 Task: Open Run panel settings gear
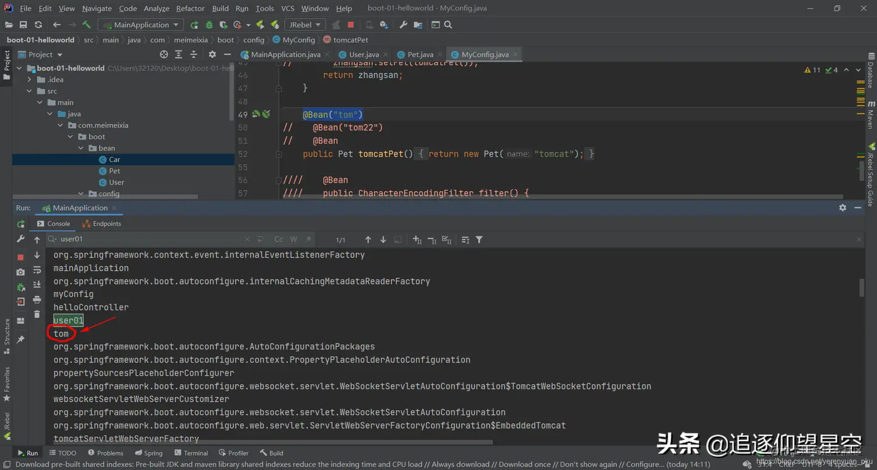(x=842, y=207)
